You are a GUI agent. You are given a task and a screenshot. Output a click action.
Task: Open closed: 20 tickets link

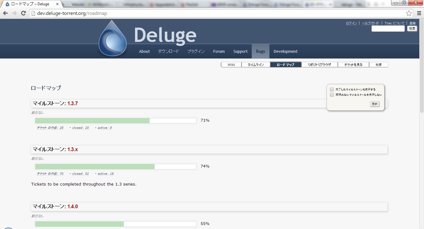click(80, 128)
